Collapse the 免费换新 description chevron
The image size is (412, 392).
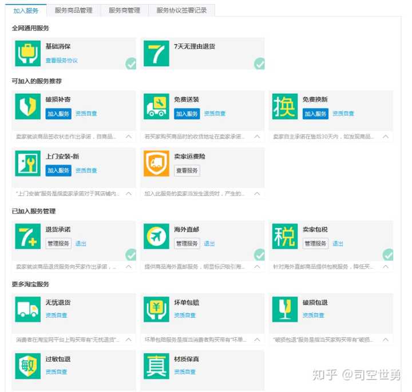click(x=386, y=137)
